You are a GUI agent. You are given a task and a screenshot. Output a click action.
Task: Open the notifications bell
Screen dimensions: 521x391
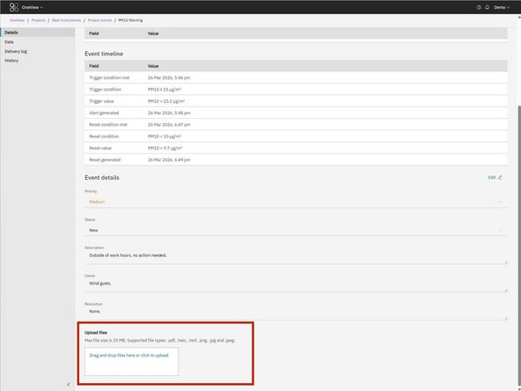[x=487, y=7]
